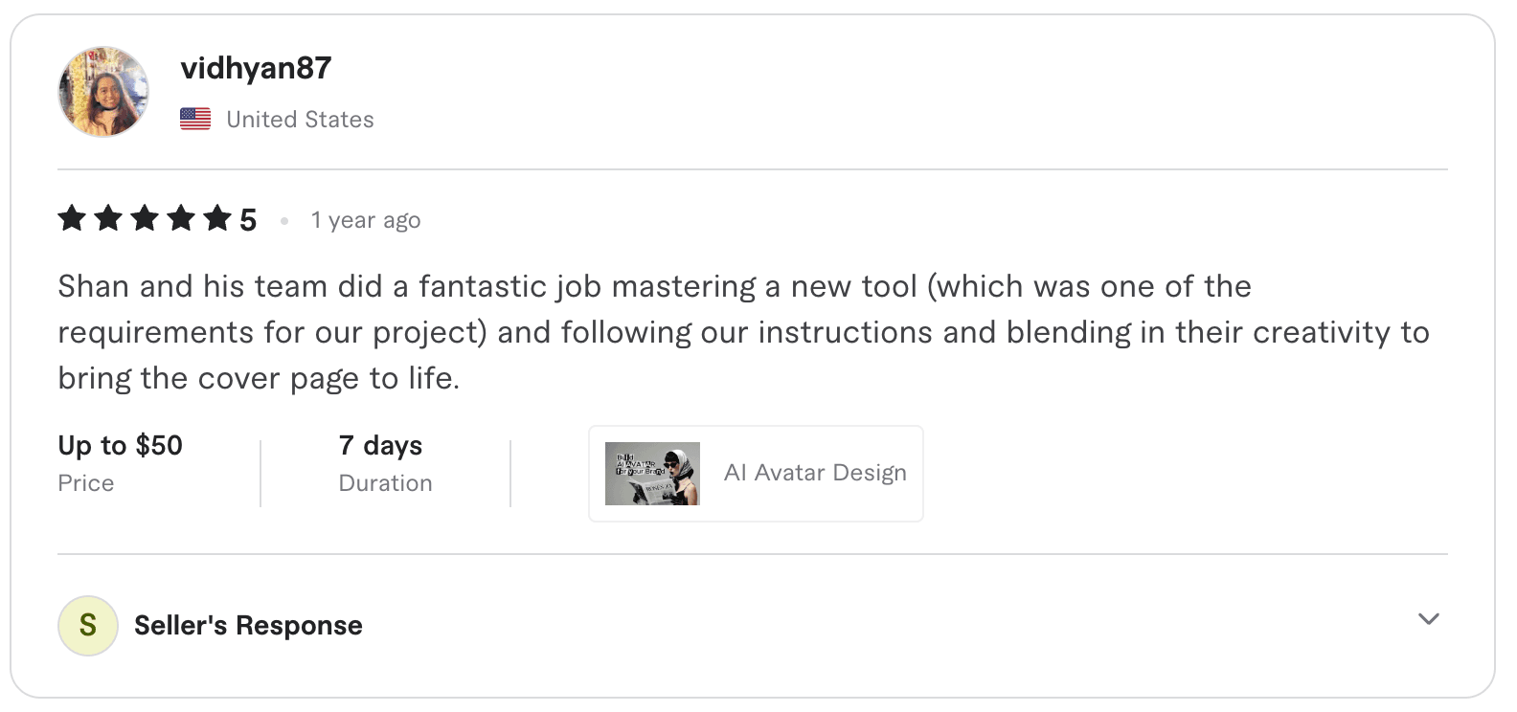Select the first star in the rating
The height and width of the screenshot is (712, 1517).
[72, 218]
